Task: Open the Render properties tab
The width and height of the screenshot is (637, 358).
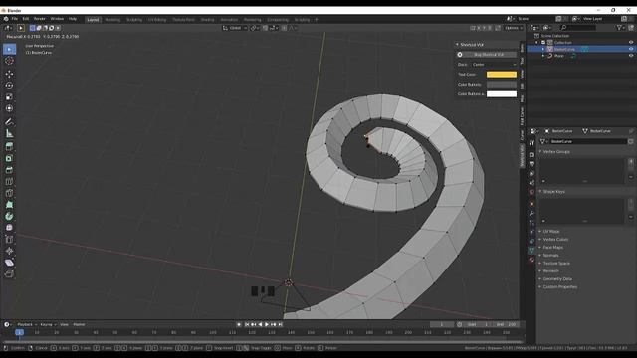Action: (x=531, y=155)
